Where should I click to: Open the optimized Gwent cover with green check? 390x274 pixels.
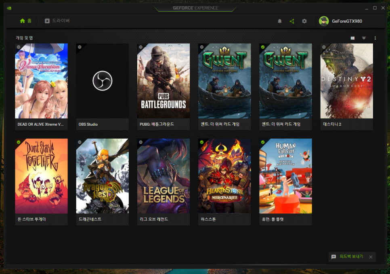tap(285, 81)
